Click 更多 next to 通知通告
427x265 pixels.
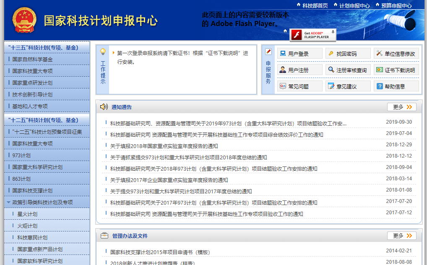pos(401,107)
